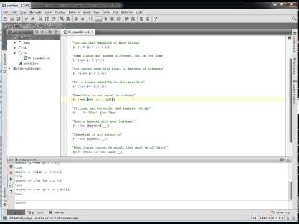The width and height of the screenshot is (299, 224).
Task: Click the Open folder toolbar icon
Action: (x=6, y=19)
